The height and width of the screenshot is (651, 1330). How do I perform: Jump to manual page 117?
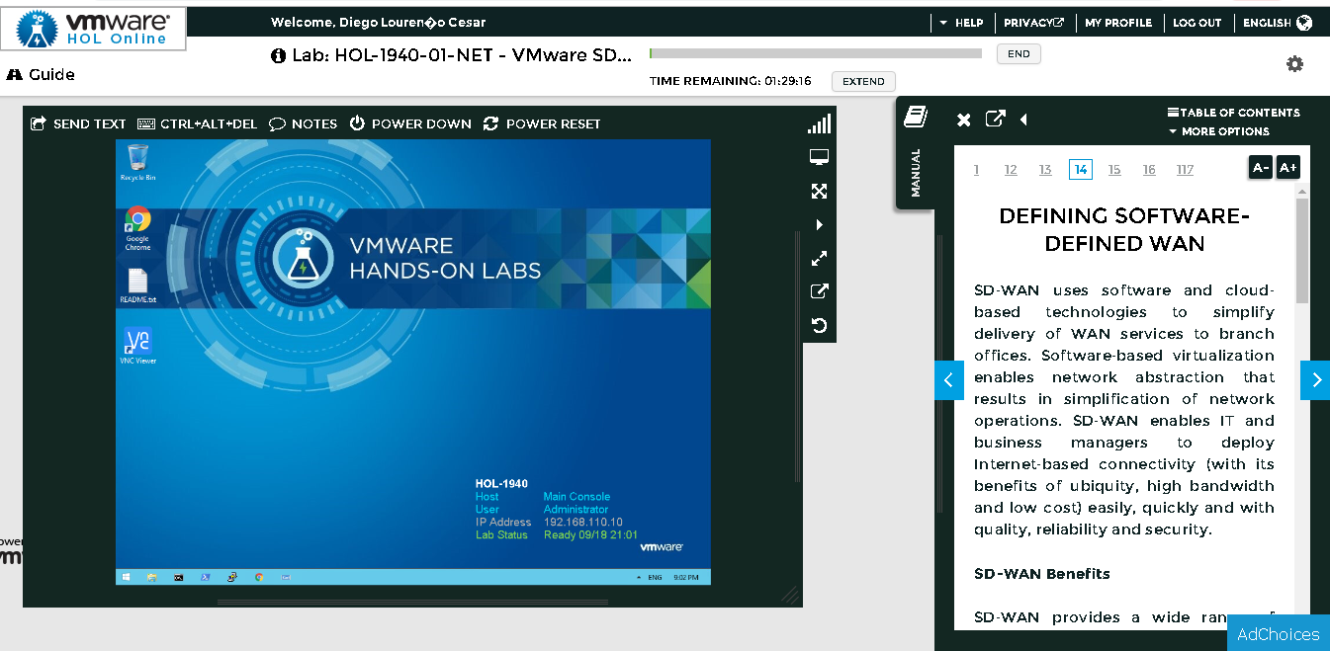point(1185,169)
